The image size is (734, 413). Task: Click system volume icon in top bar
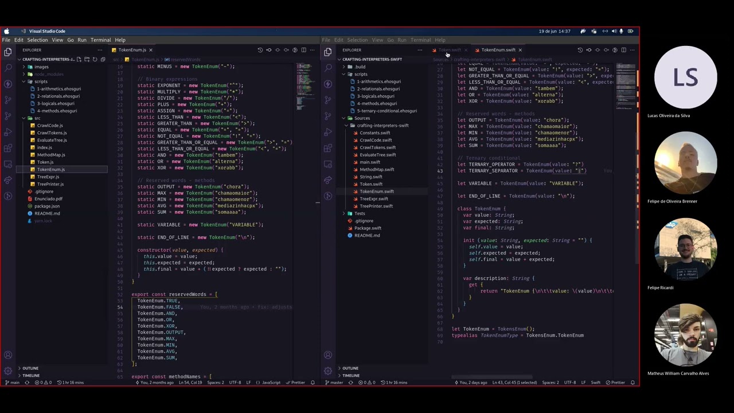point(613,31)
